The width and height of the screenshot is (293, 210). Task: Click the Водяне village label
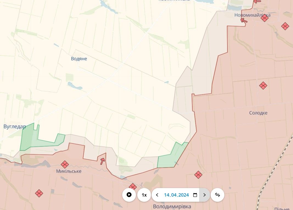tap(79, 59)
